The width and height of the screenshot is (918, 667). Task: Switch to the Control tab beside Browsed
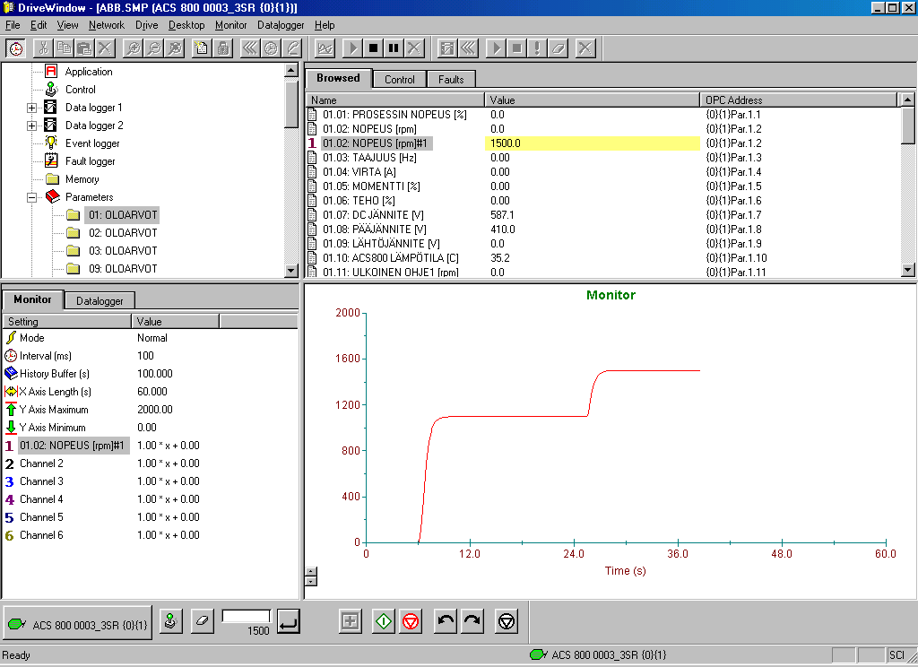[399, 80]
